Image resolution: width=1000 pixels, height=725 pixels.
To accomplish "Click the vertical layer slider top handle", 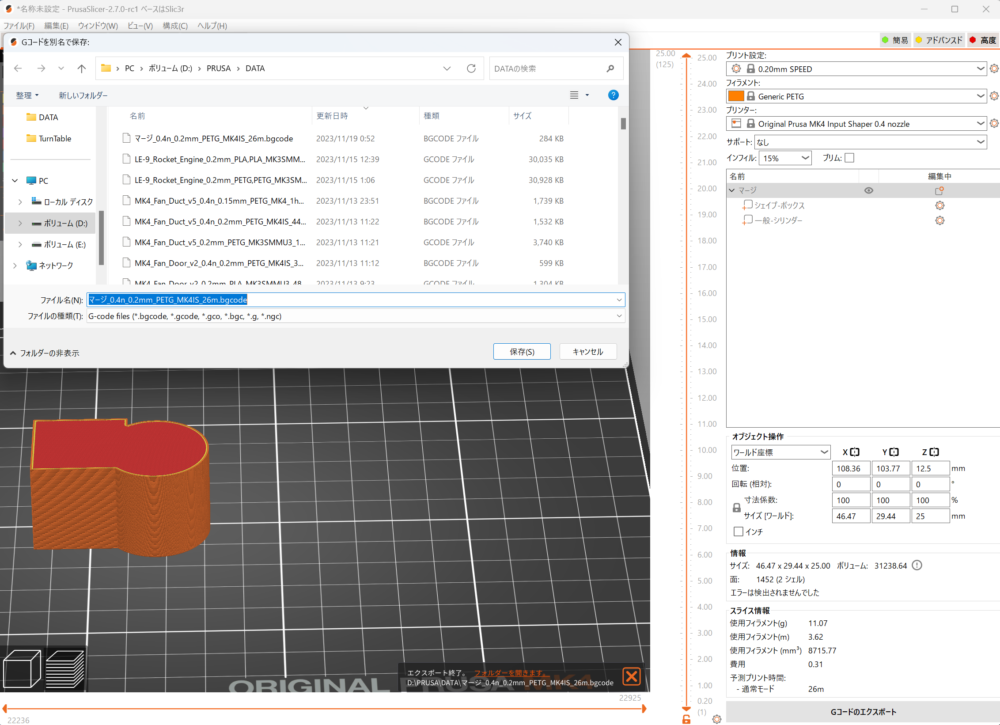I will tap(686, 56).
